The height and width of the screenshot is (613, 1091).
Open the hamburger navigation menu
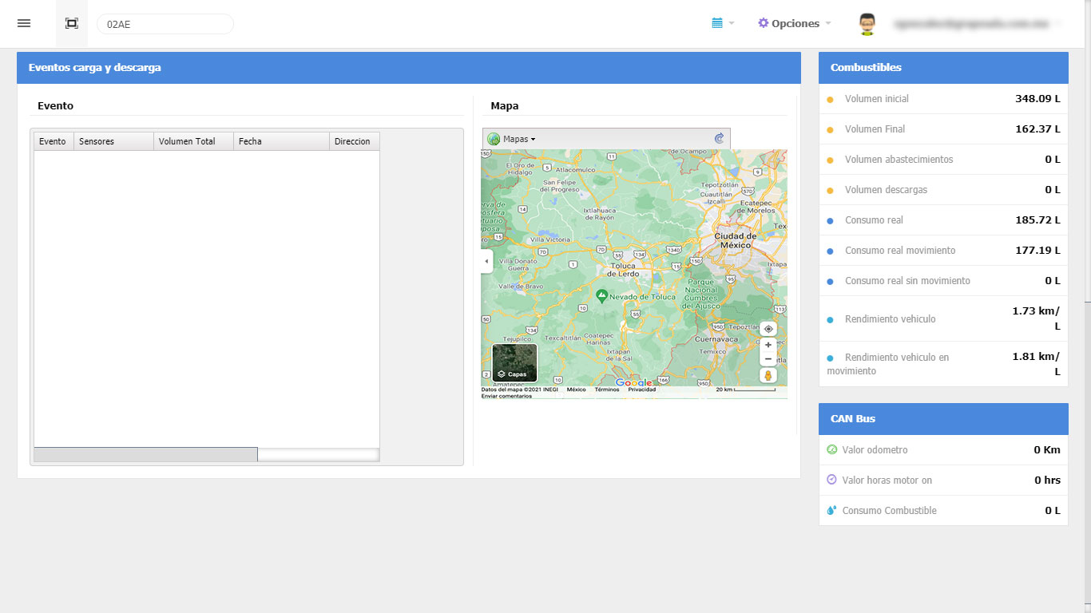click(x=24, y=23)
